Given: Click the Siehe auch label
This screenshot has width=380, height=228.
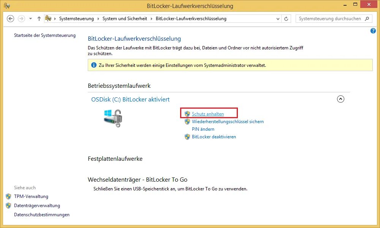Looking at the screenshot, I should click(x=25, y=188).
